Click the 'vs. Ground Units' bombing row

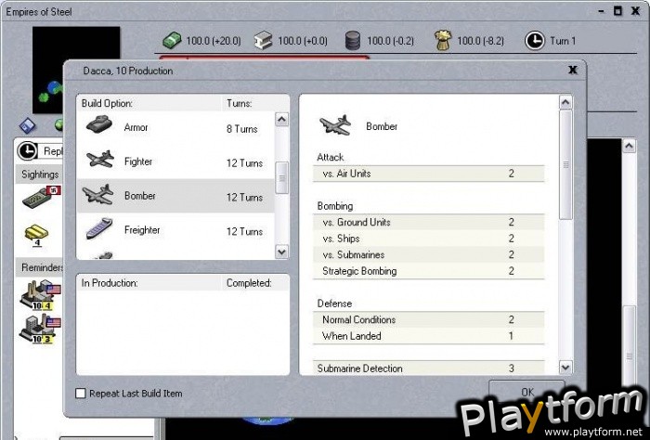429,222
